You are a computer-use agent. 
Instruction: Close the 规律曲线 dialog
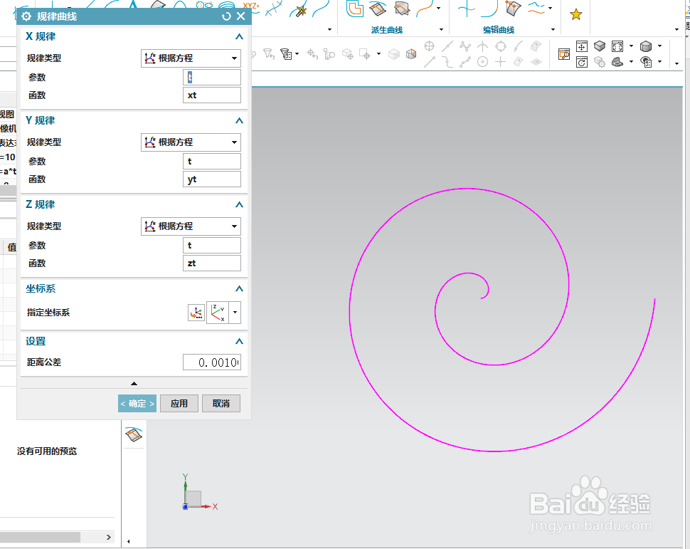click(x=240, y=16)
